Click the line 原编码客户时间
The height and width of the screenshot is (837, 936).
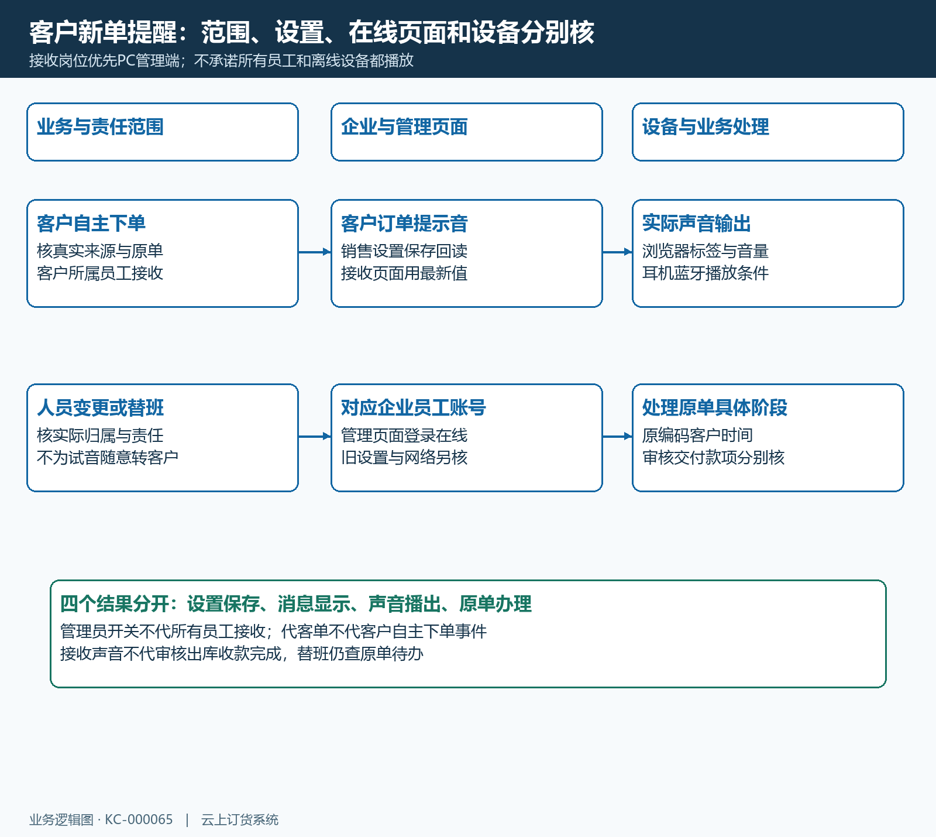[x=697, y=435]
